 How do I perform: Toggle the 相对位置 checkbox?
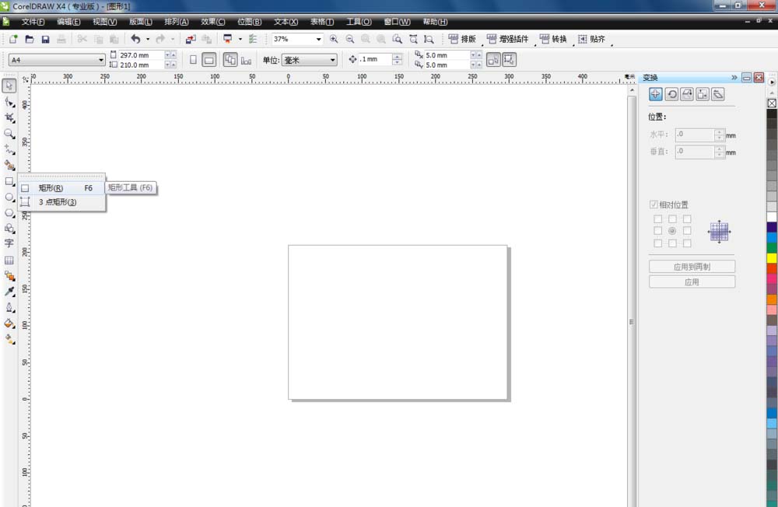(x=654, y=205)
